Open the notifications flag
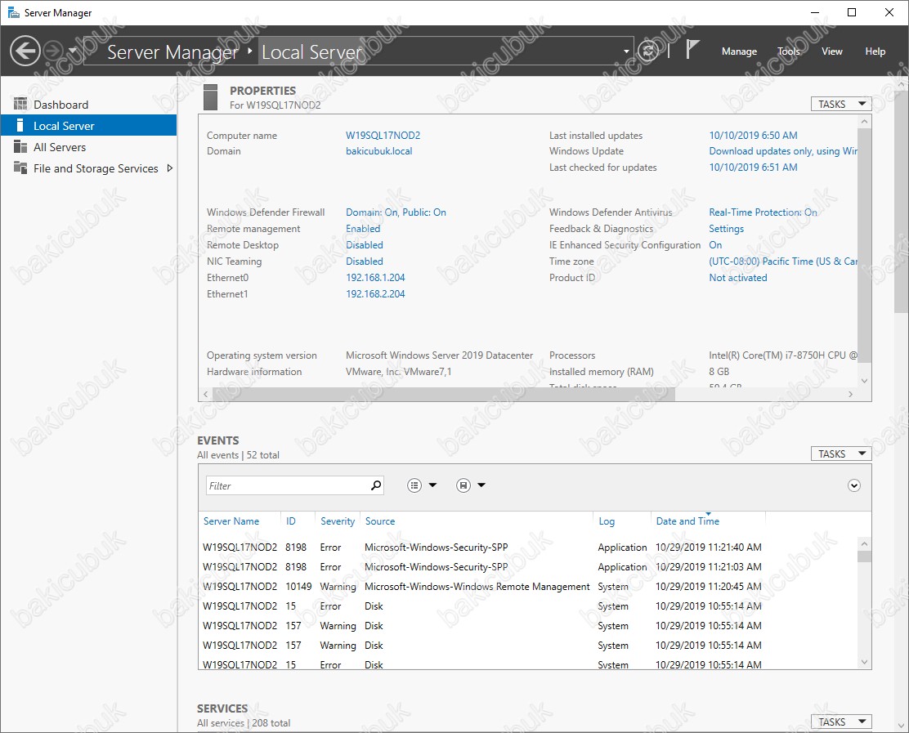909x733 pixels. point(692,50)
